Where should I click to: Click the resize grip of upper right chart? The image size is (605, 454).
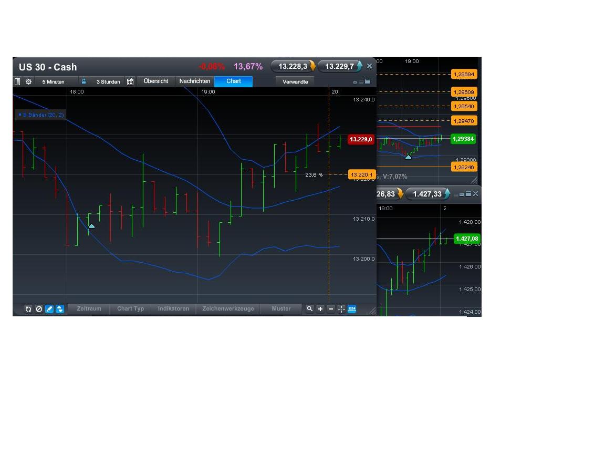(474, 180)
